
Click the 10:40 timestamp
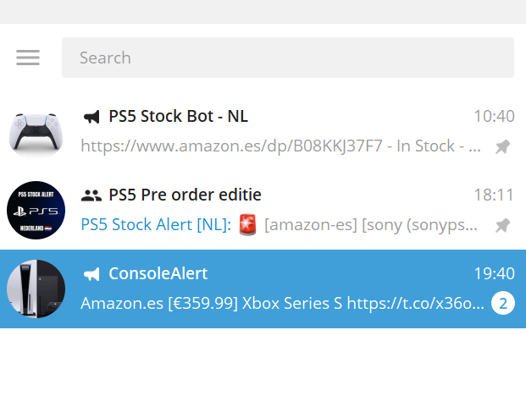pyautogui.click(x=494, y=117)
